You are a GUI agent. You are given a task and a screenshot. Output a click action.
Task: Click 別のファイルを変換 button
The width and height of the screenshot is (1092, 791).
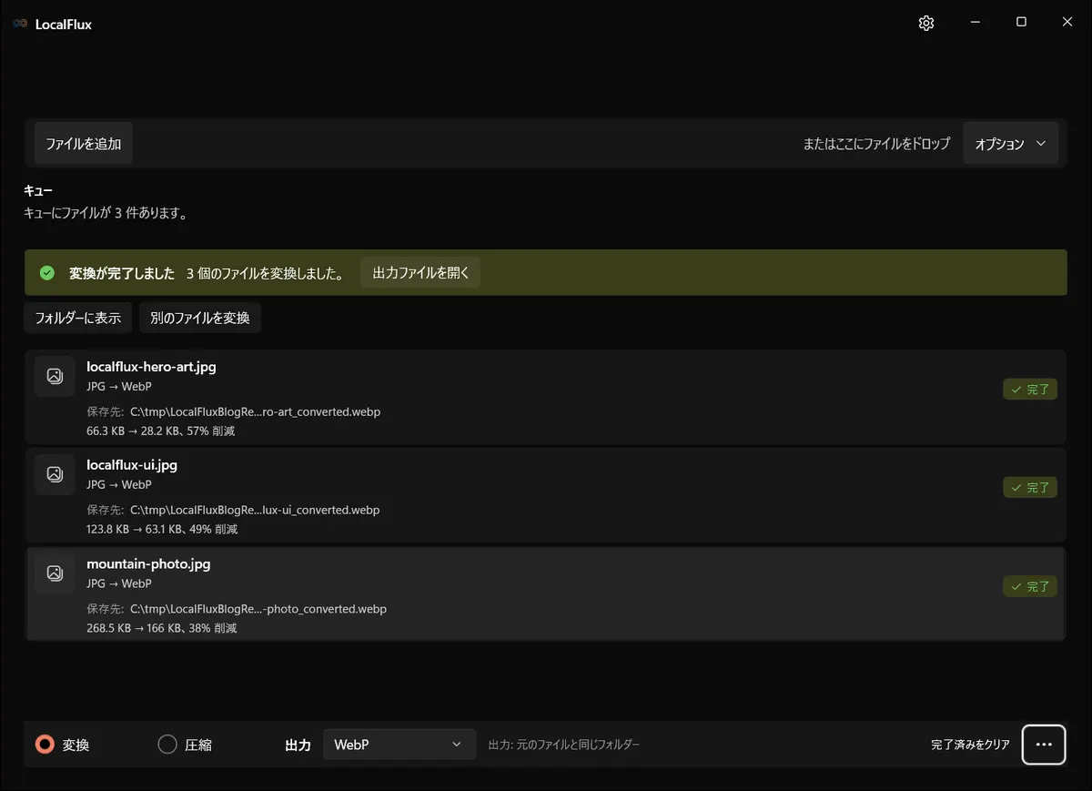200,318
